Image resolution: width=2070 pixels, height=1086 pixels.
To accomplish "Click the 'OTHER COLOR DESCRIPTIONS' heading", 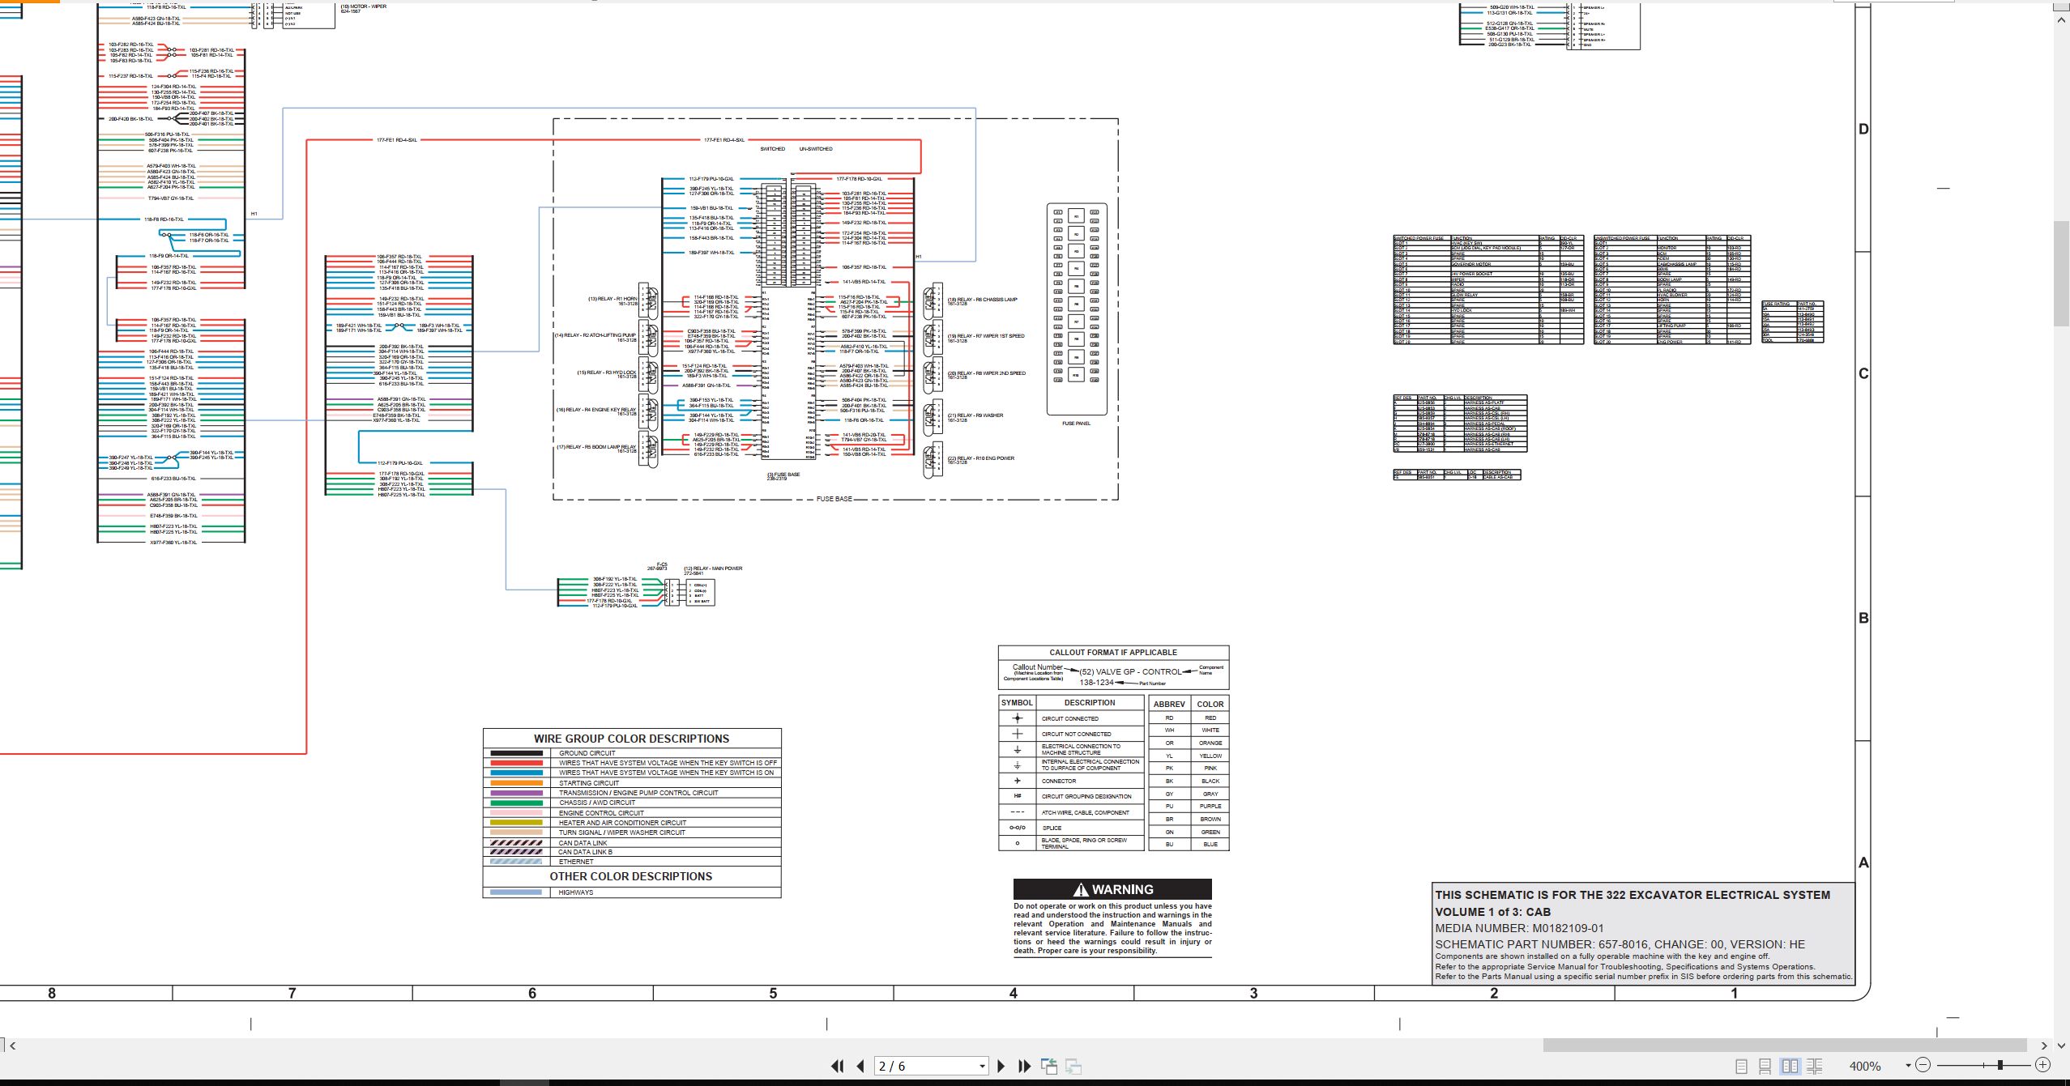I will (631, 876).
